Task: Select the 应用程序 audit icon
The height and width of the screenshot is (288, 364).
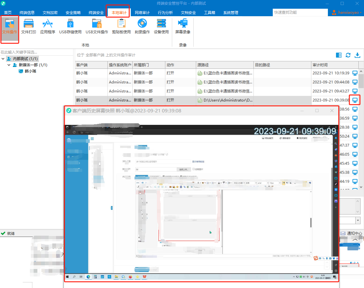Action: (48, 26)
